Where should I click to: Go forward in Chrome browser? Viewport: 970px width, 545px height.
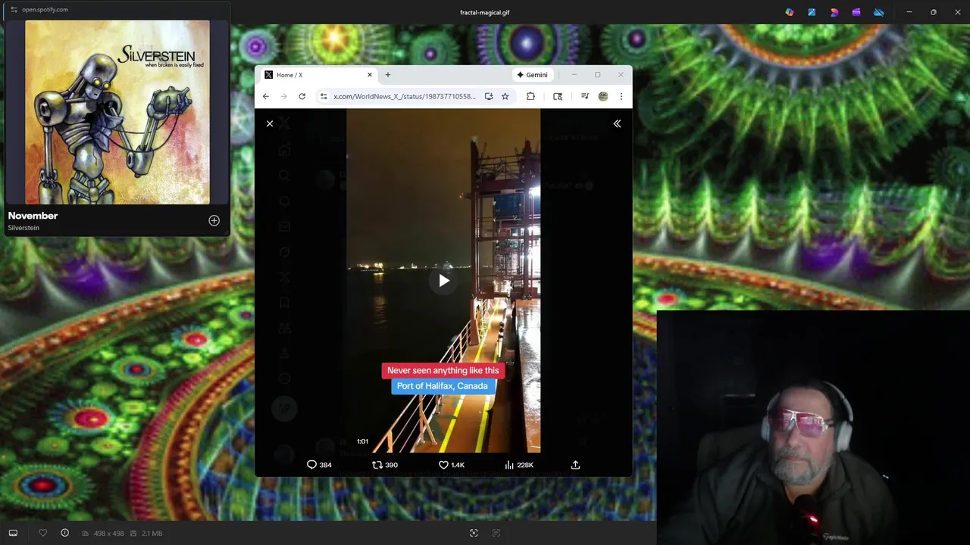click(283, 96)
